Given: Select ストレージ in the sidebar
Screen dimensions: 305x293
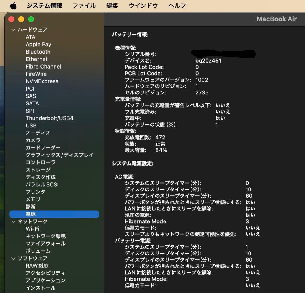Looking at the screenshot, I should [x=38, y=170].
